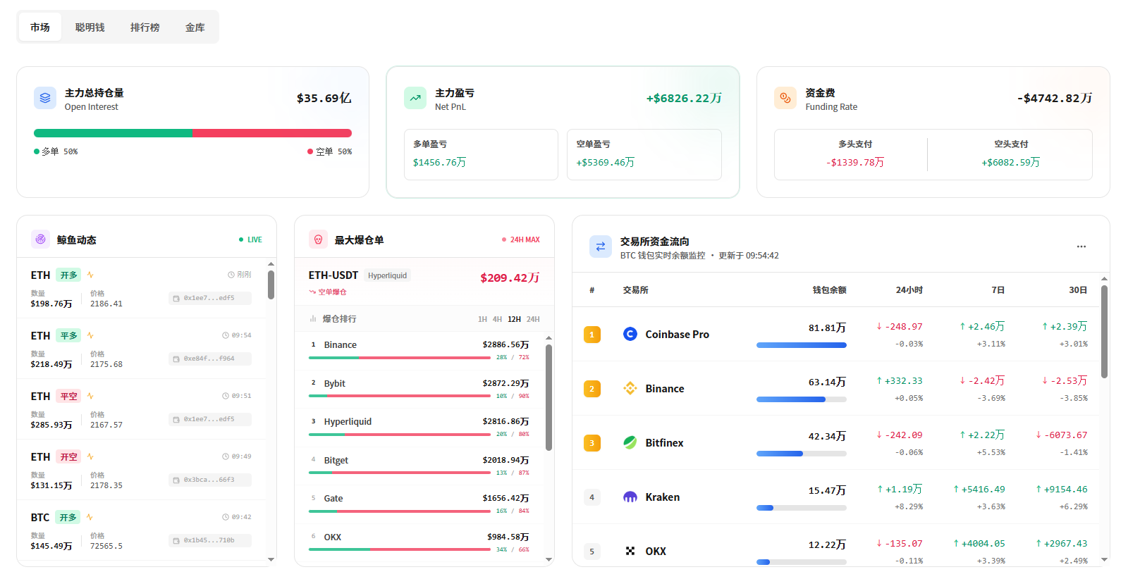
Task: Click the liquidation skull icon
Action: pyautogui.click(x=318, y=239)
